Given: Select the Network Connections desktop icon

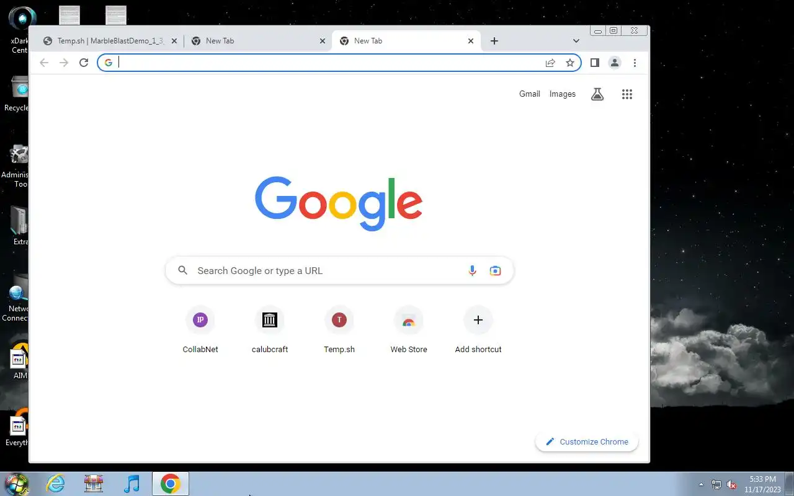Looking at the screenshot, I should tap(17, 299).
